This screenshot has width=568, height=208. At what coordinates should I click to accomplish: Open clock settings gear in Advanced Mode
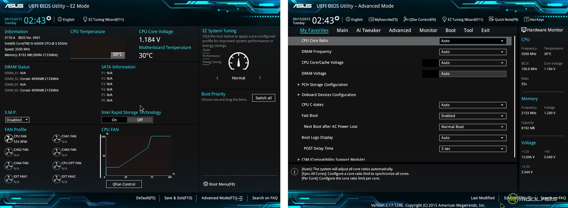click(337, 18)
